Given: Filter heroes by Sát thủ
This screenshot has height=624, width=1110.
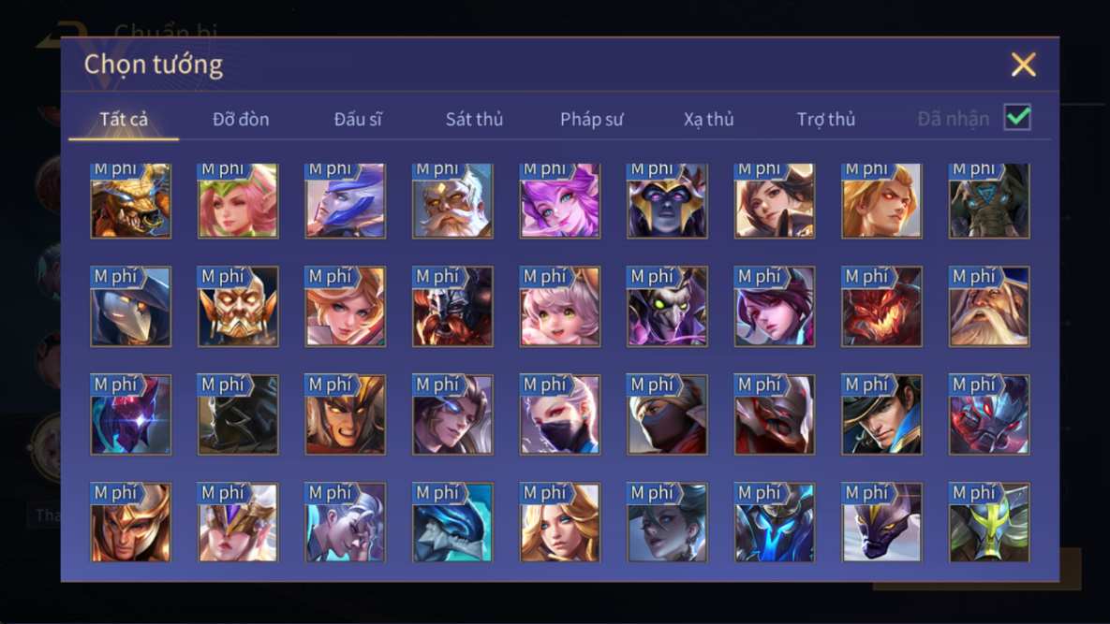Looking at the screenshot, I should [x=474, y=119].
